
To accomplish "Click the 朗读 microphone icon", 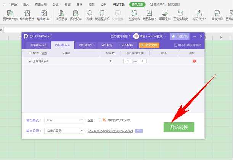I will click(90, 13).
